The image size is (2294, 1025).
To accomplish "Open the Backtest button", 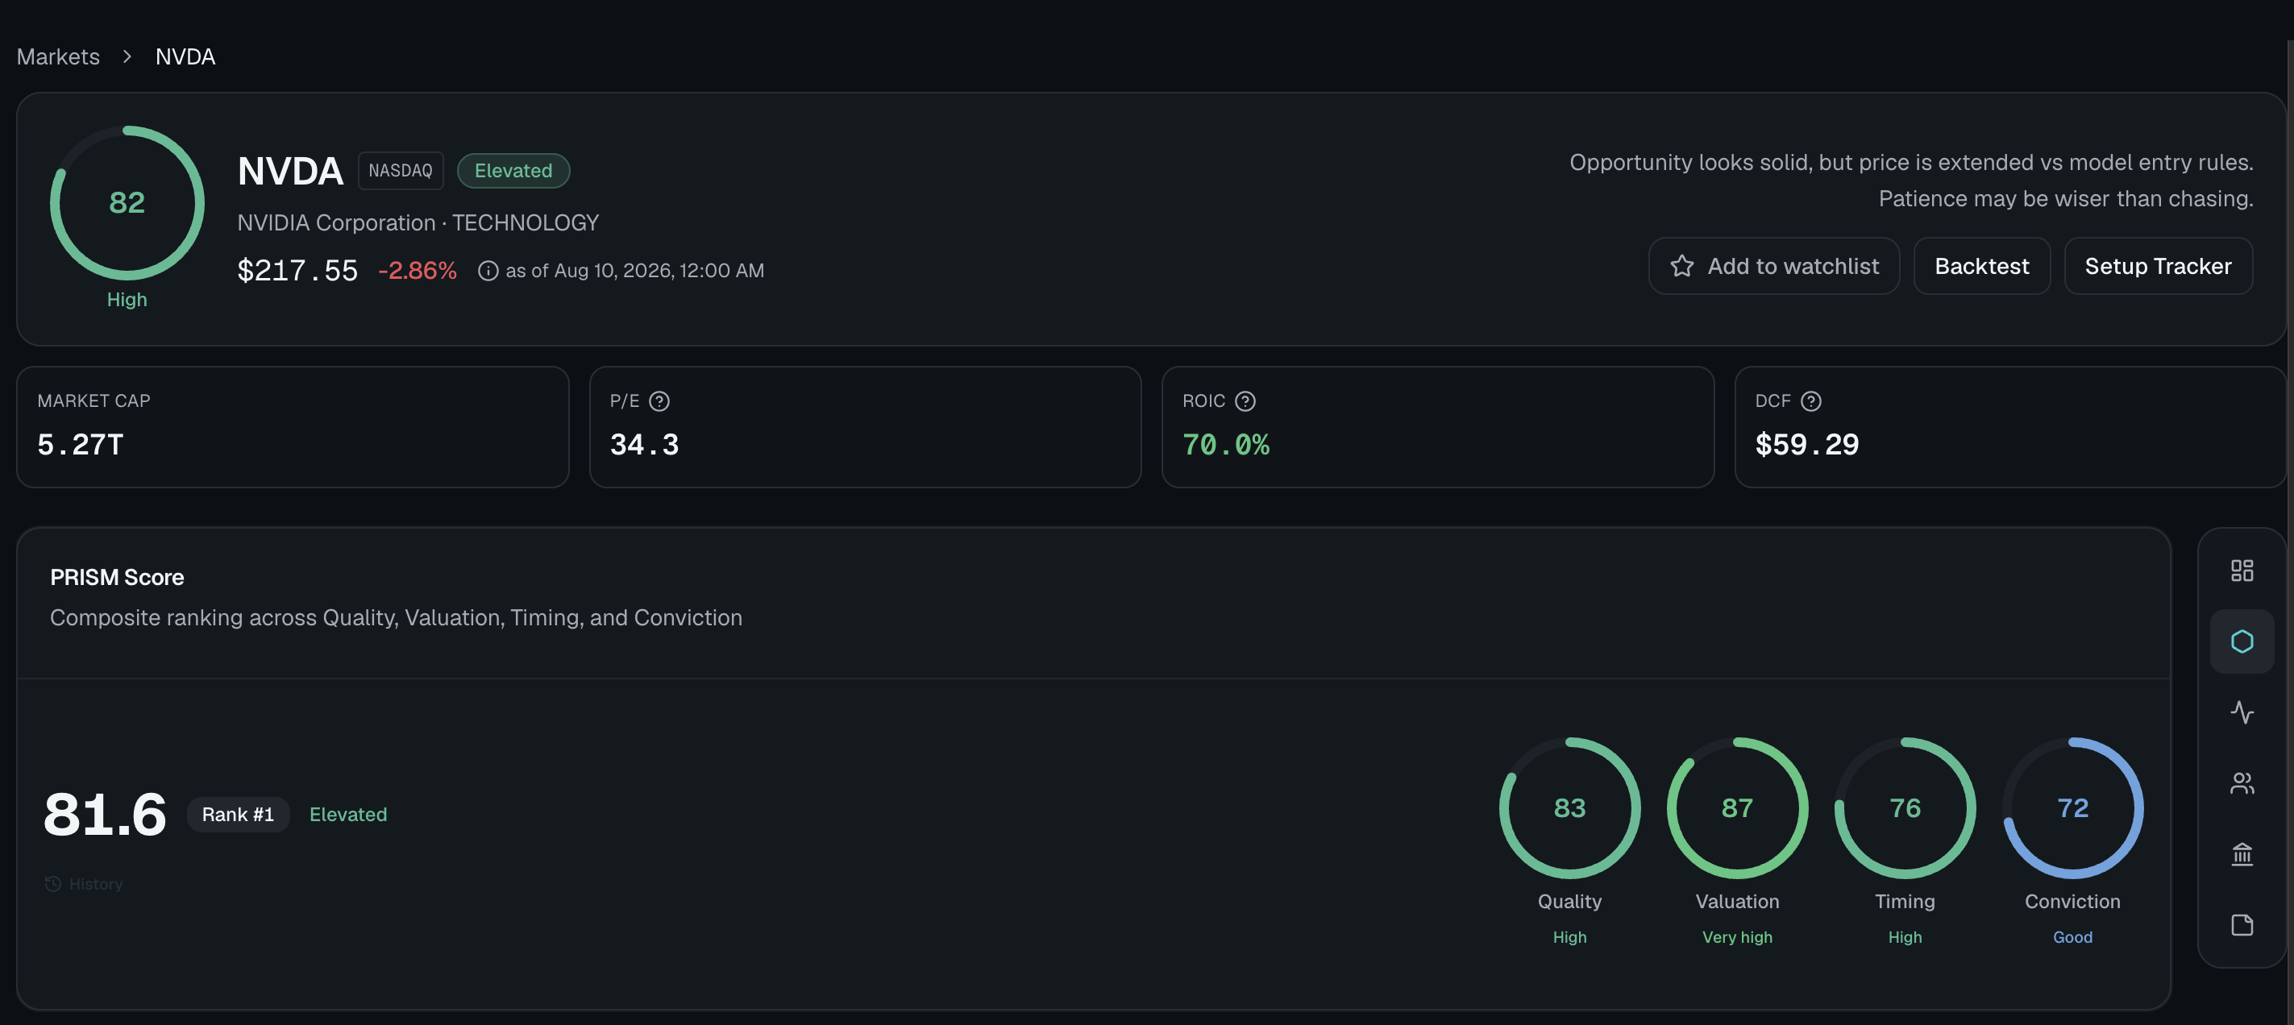I will click(x=1981, y=266).
